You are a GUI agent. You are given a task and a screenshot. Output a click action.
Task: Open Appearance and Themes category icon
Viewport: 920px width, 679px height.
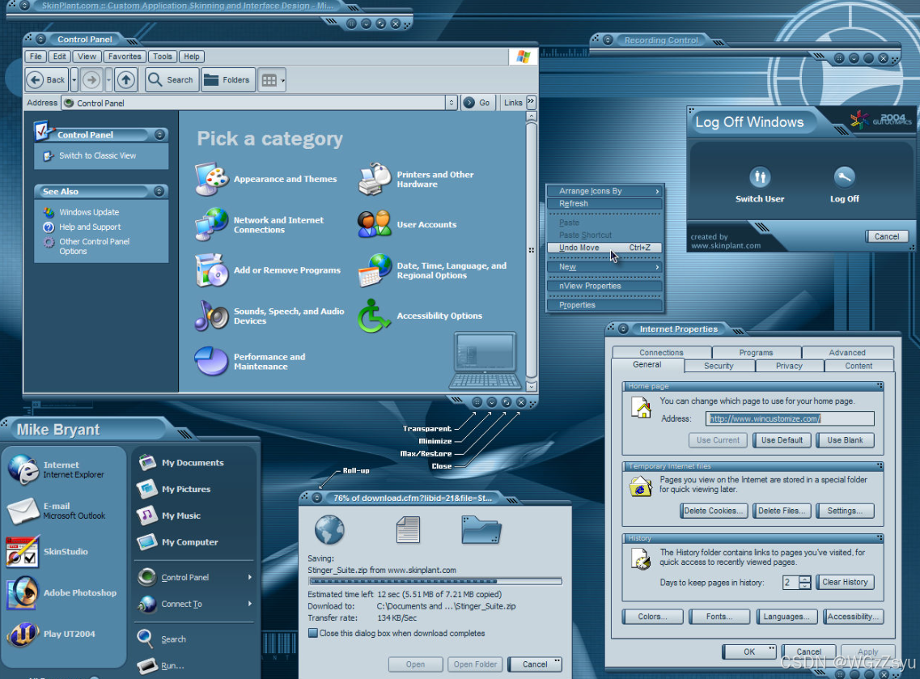(212, 179)
